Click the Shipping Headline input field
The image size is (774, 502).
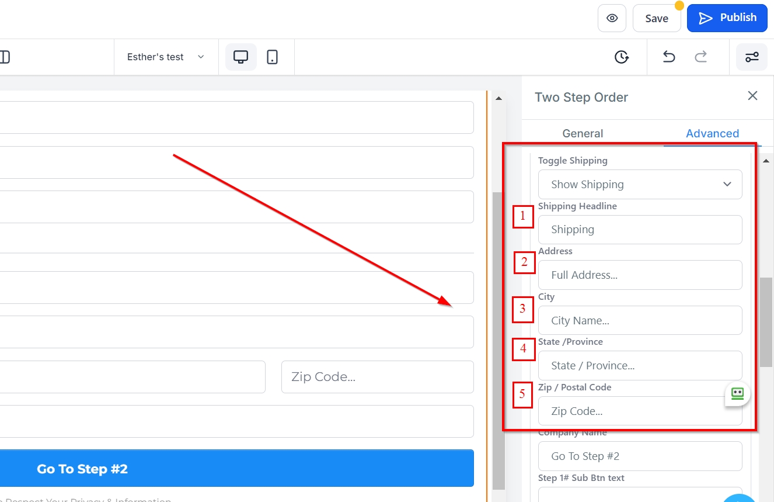pos(640,230)
